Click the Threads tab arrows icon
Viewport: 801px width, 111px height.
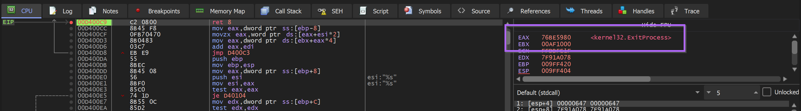[570, 11]
